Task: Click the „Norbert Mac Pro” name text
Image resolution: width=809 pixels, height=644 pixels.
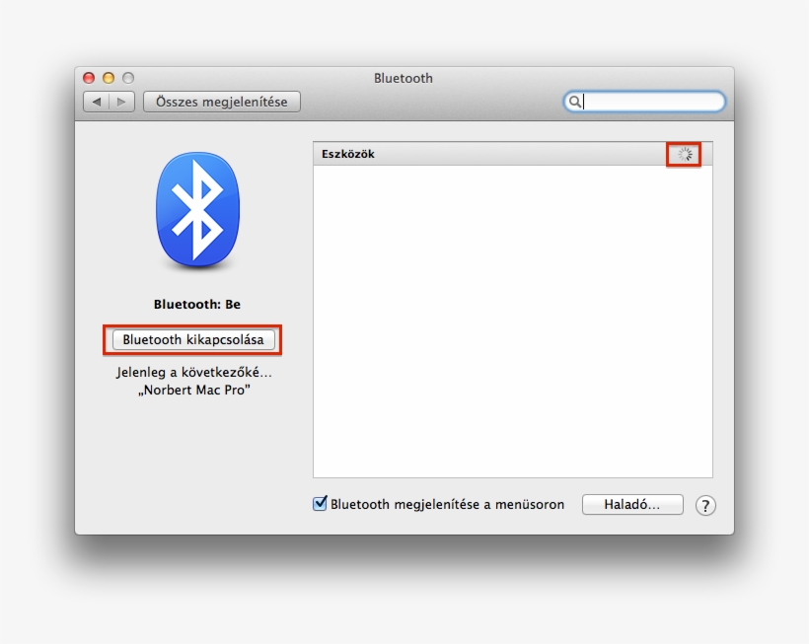Action: pyautogui.click(x=194, y=390)
